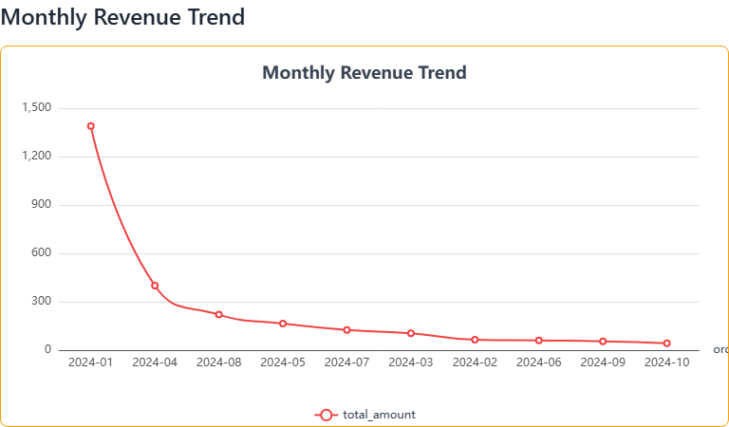Screen dimensions: 729x427
Task: Click the chart title inside the card
Action: (364, 73)
